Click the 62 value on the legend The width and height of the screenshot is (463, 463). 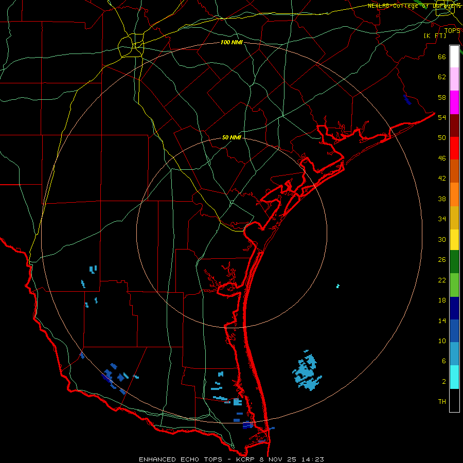[442, 77]
